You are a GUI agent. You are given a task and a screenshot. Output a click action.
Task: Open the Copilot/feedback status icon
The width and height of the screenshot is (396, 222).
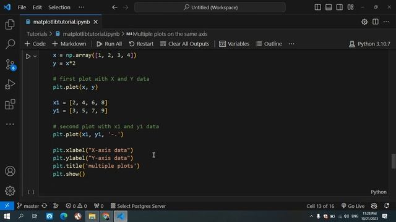pos(374,206)
